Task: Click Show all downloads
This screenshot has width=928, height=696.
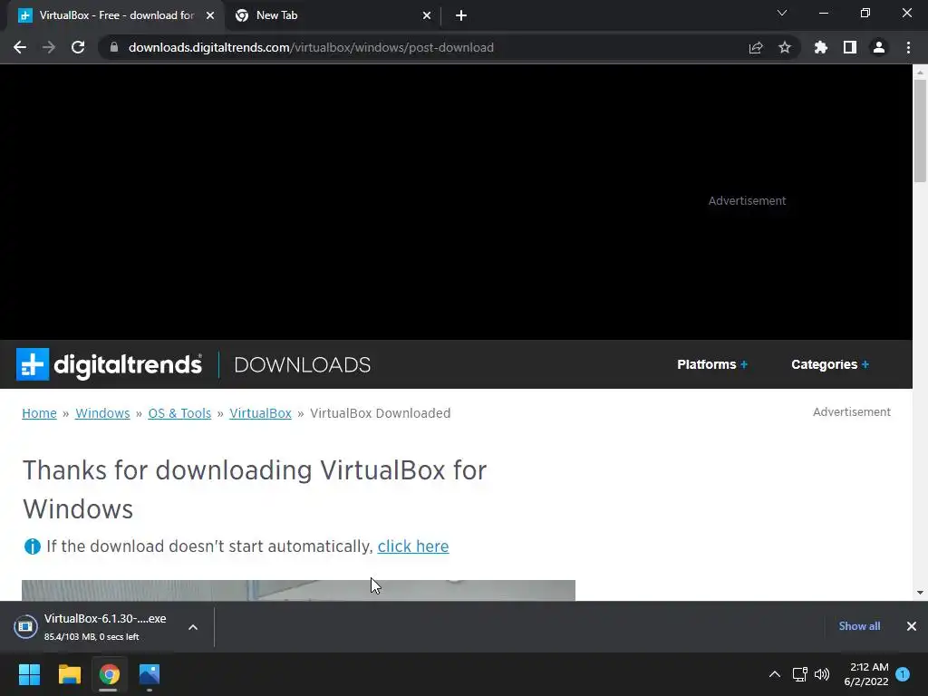Action: [859, 626]
